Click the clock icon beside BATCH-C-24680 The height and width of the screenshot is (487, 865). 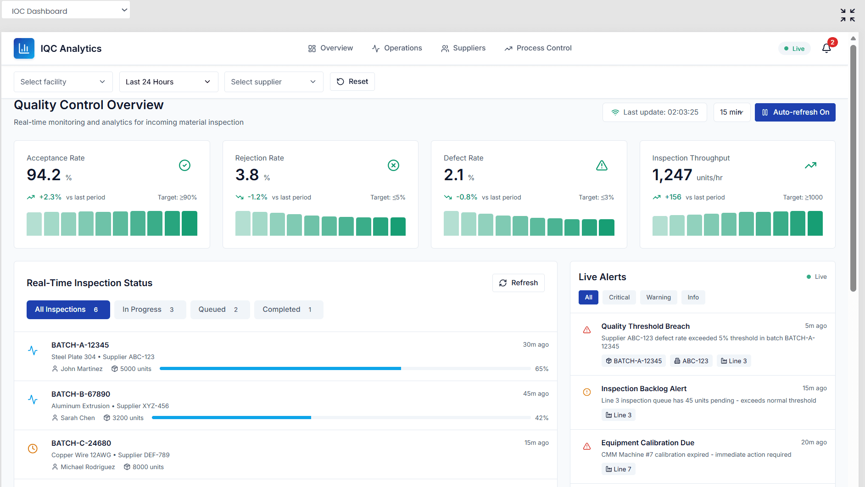click(33, 448)
